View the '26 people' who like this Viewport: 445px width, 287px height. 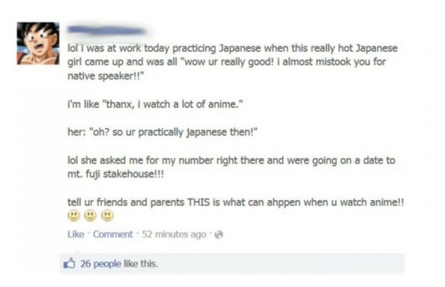point(101,264)
